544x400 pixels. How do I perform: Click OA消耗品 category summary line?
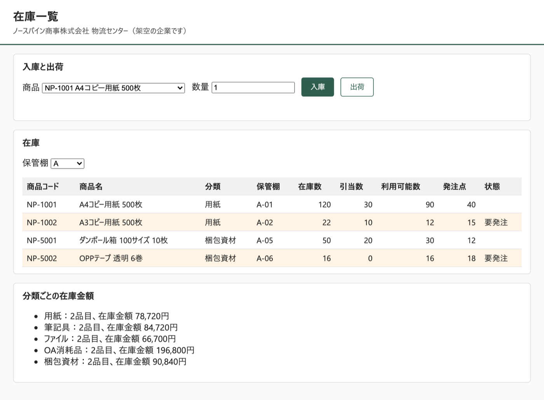(119, 350)
